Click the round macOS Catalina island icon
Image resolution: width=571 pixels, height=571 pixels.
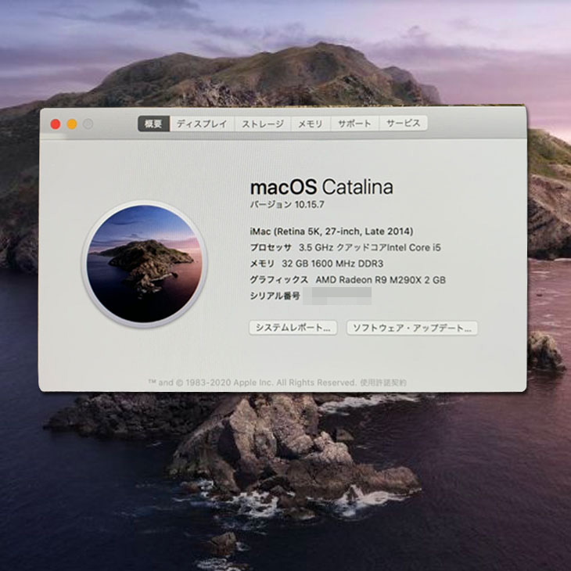pos(145,264)
